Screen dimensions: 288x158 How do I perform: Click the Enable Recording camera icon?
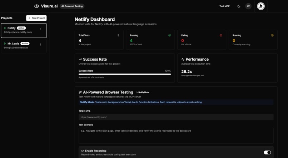(x=83, y=151)
